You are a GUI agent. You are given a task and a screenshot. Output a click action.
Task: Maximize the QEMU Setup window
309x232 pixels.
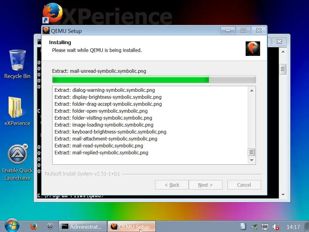click(x=244, y=31)
